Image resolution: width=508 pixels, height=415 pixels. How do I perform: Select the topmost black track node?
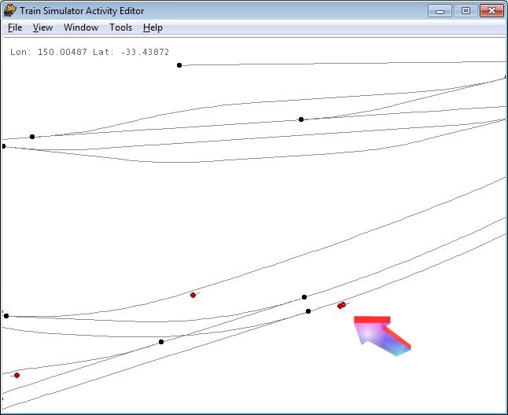coord(179,65)
